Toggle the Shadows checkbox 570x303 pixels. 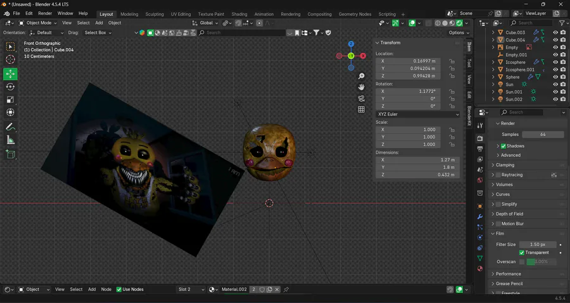coord(503,146)
